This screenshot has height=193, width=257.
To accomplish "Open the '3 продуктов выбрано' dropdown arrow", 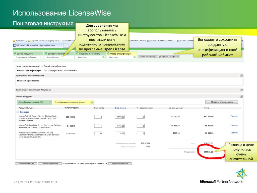I will tap(42, 57).
